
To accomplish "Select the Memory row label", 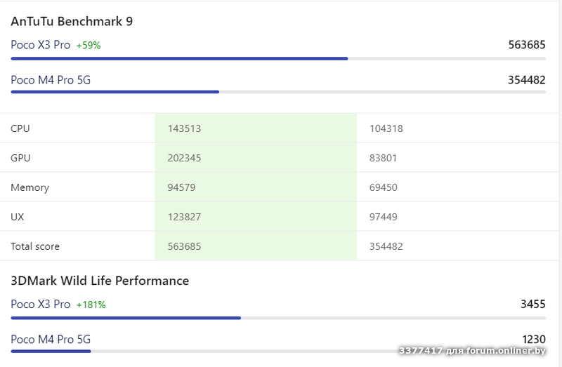I will [30, 187].
